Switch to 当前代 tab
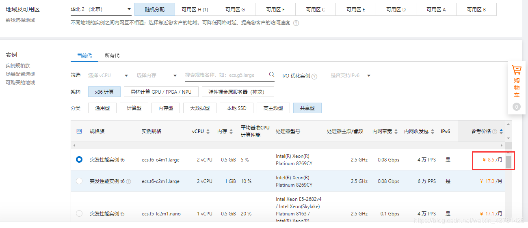Viewport: 528px width, 228px height. tap(84, 56)
